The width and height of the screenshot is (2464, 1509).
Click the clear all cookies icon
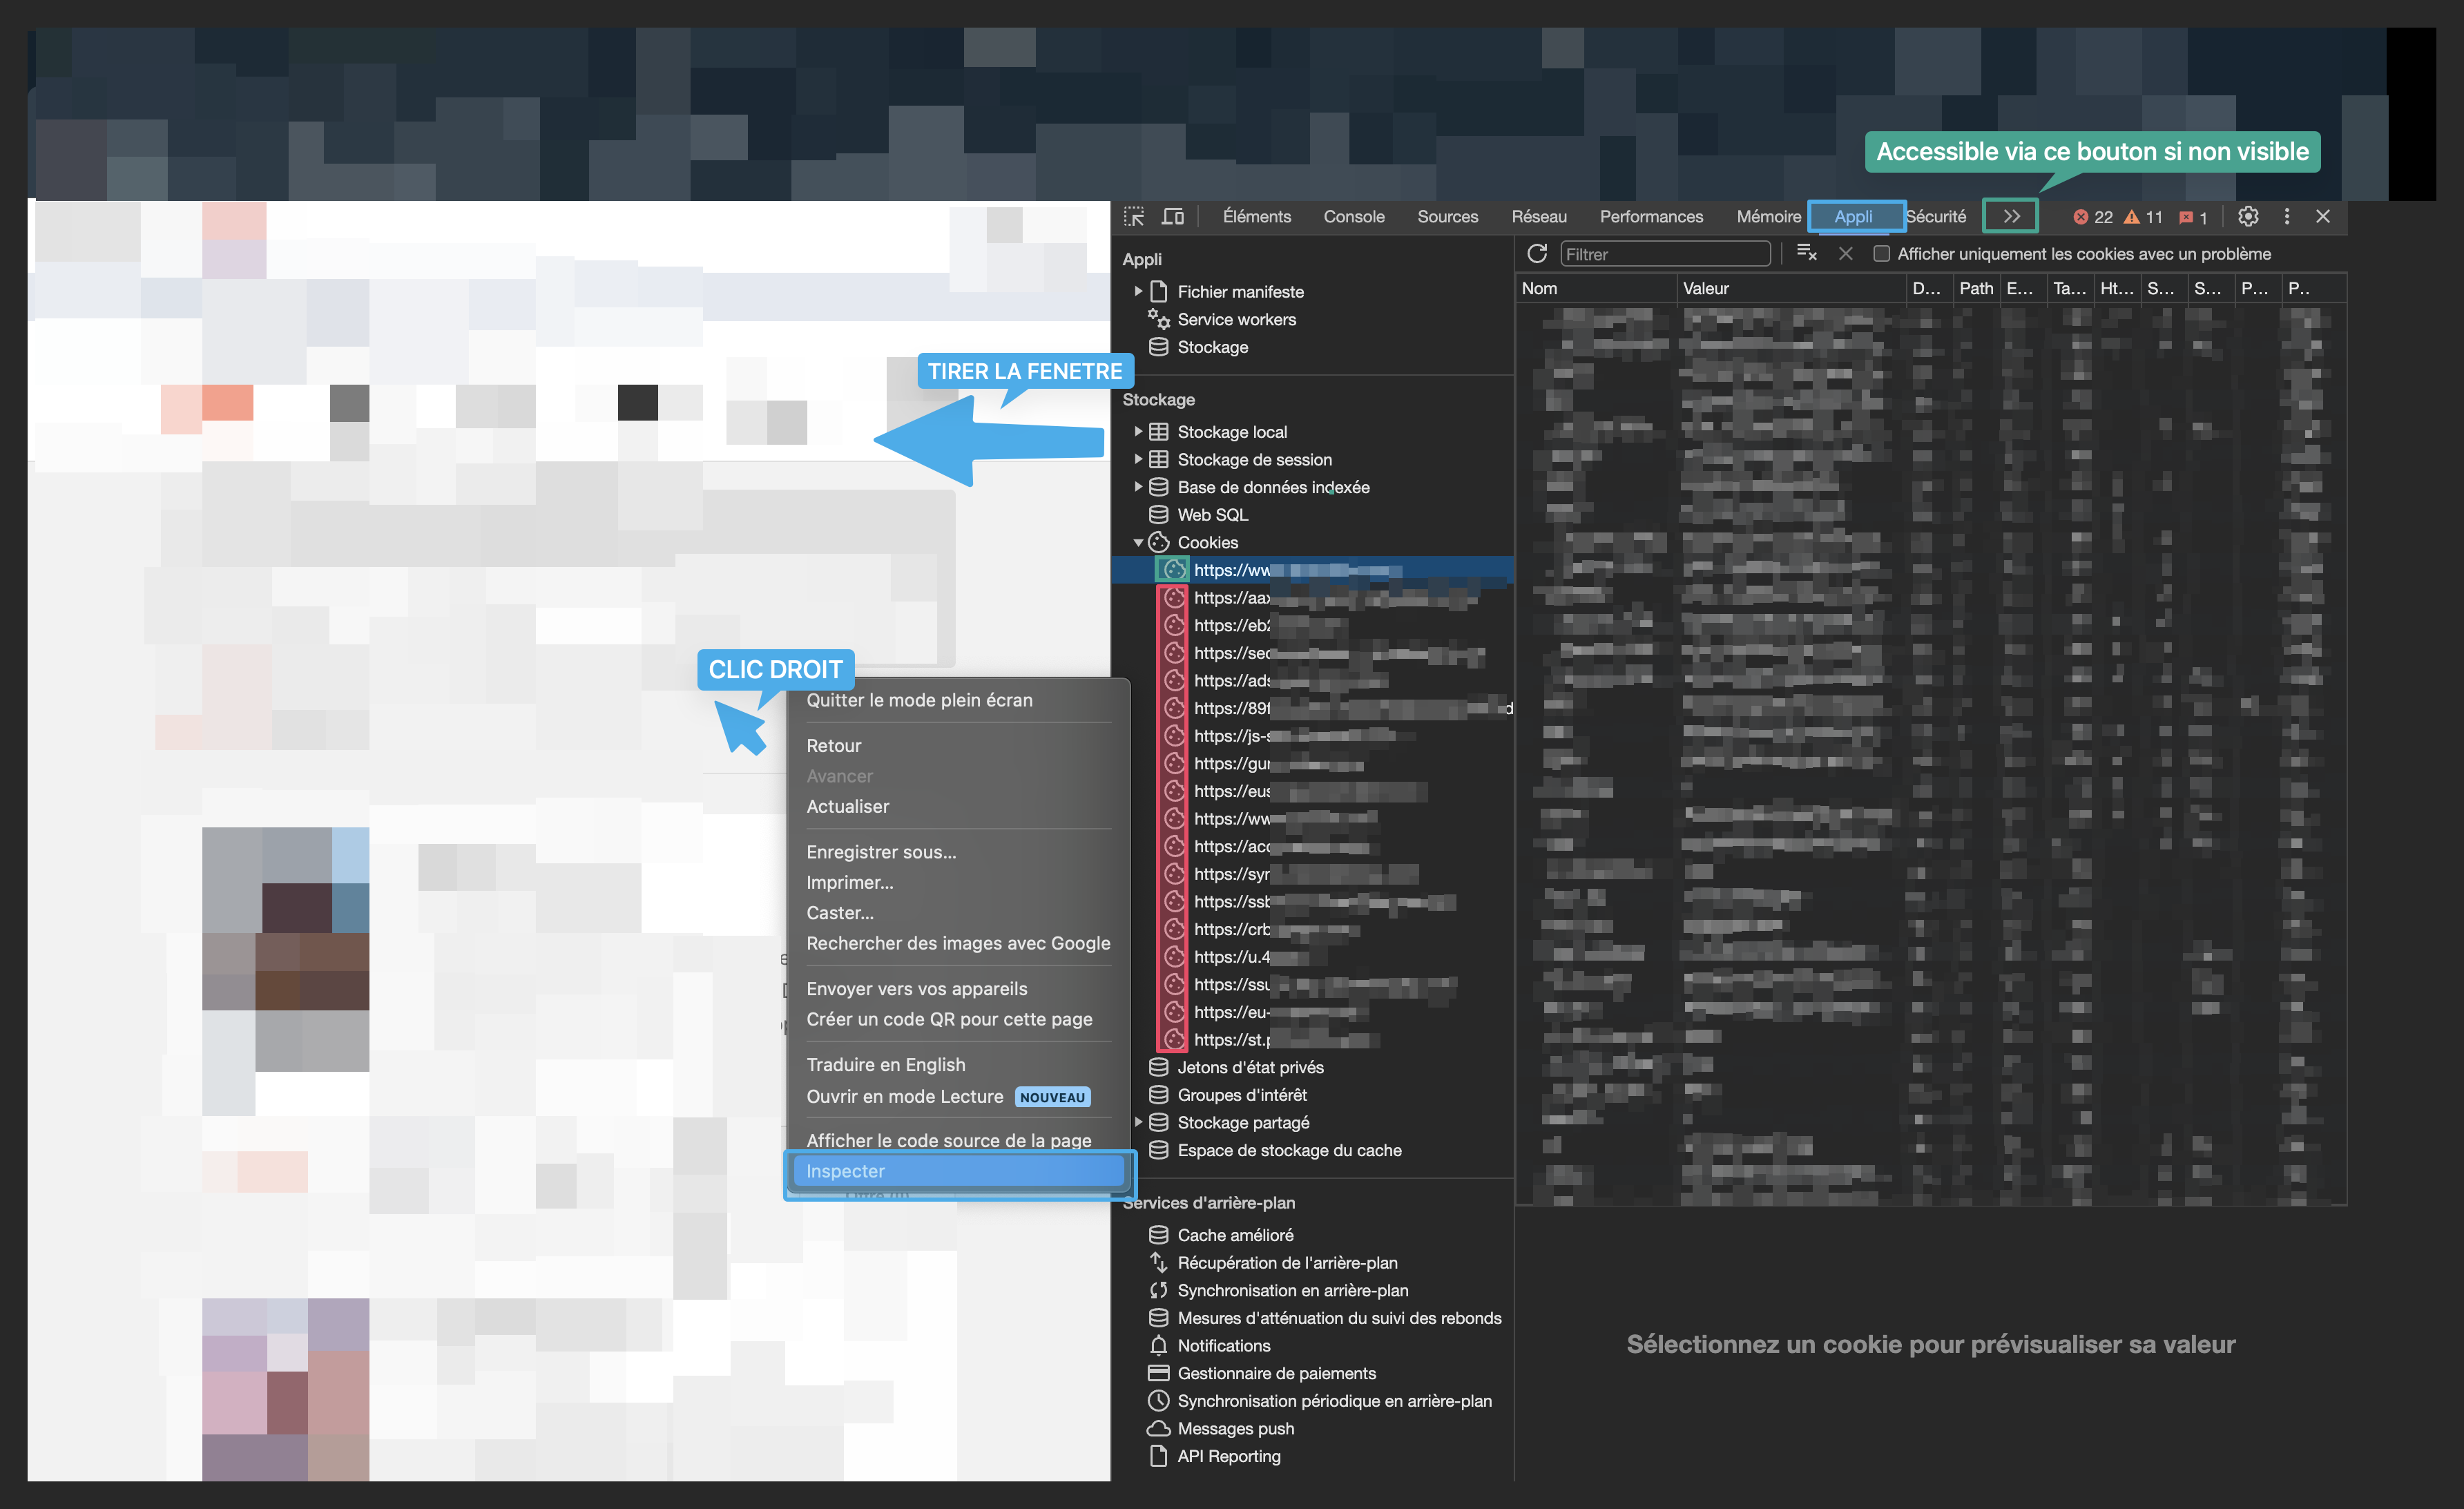coord(1806,253)
